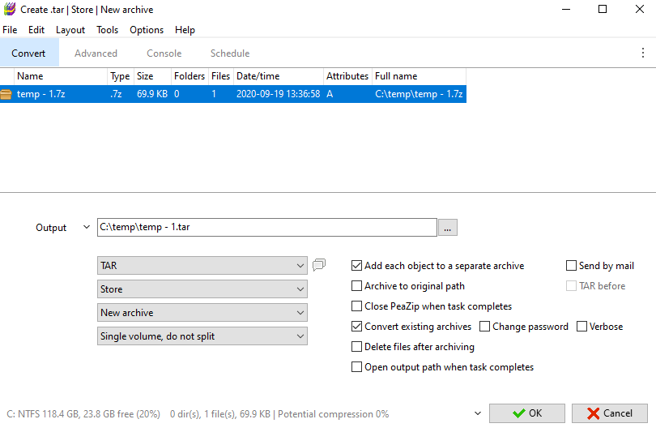Click the 2020-09-19 13:36:58 date cell
This screenshot has width=656, height=432.
coord(279,94)
